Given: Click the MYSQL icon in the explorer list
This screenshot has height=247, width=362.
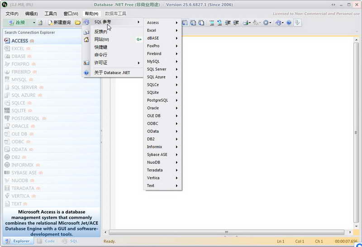Looking at the screenshot, I should coord(7,80).
